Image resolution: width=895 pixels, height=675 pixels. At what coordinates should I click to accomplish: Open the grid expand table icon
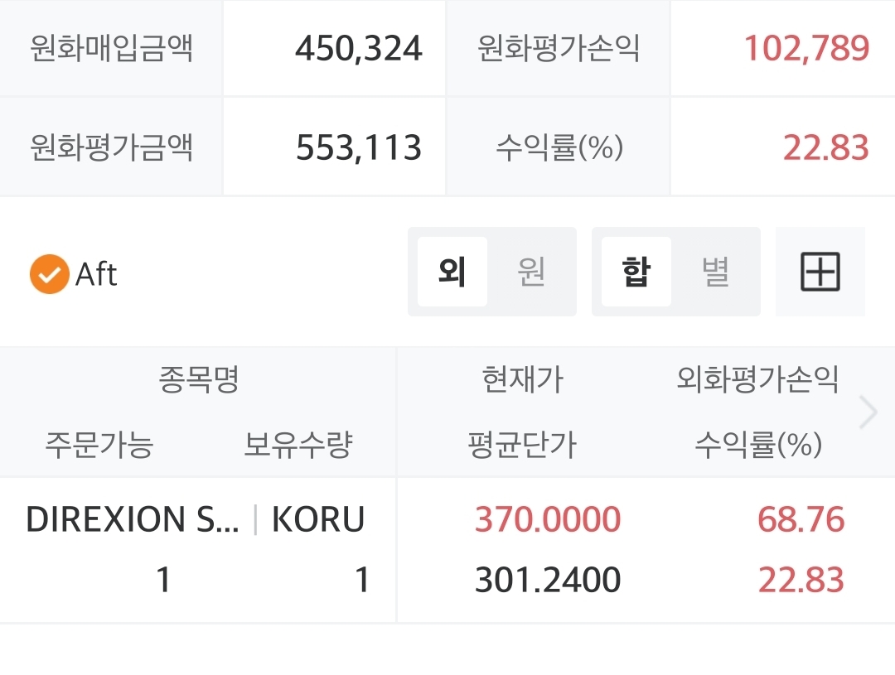[820, 272]
